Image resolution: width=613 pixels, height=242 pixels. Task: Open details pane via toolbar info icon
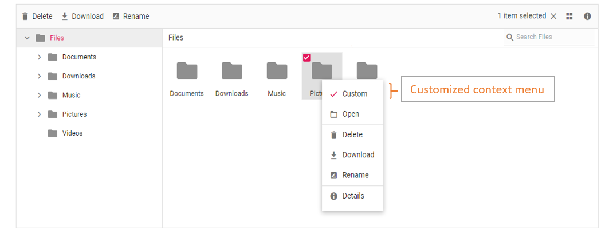coord(587,17)
